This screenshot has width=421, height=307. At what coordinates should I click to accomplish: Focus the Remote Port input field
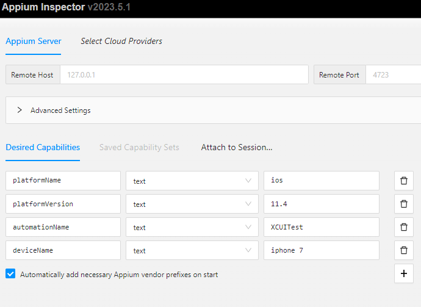[x=394, y=74]
